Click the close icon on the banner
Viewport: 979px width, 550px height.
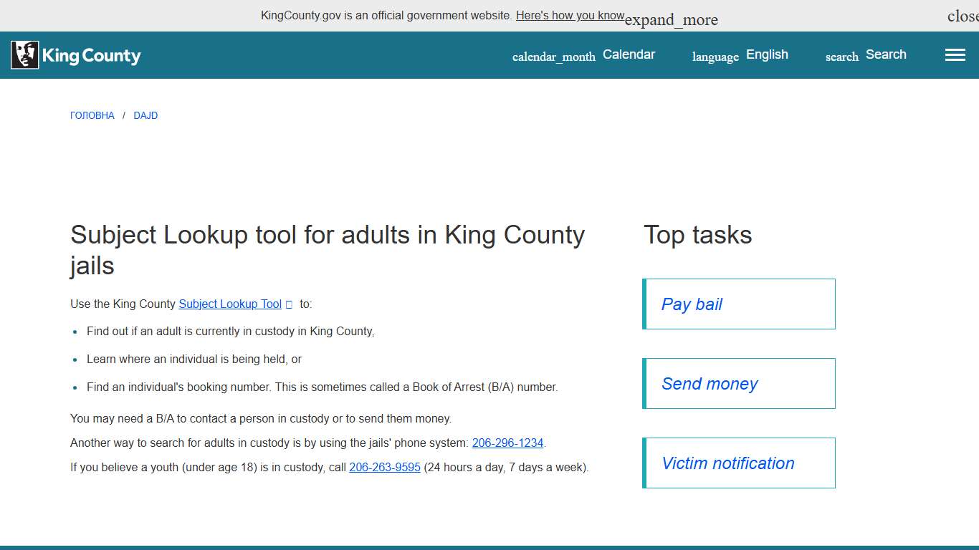pyautogui.click(x=962, y=15)
